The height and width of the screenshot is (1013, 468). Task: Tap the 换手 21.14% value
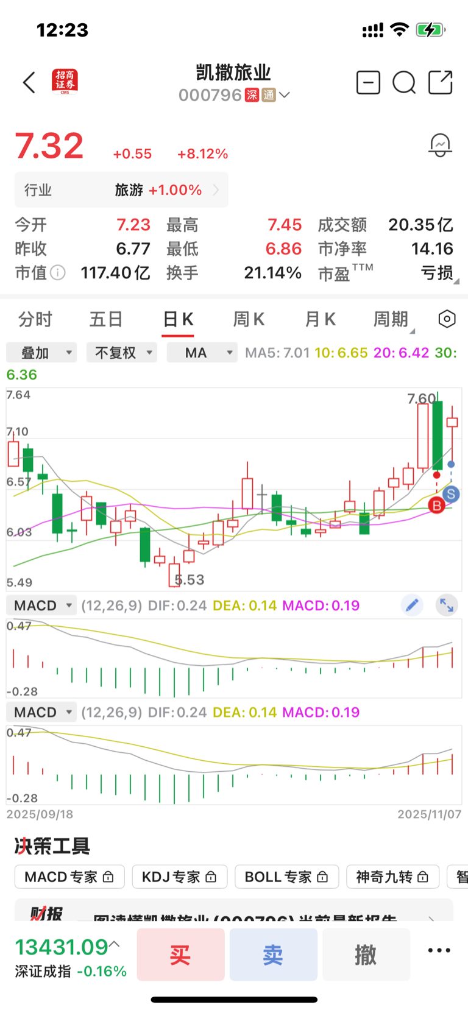(x=273, y=272)
